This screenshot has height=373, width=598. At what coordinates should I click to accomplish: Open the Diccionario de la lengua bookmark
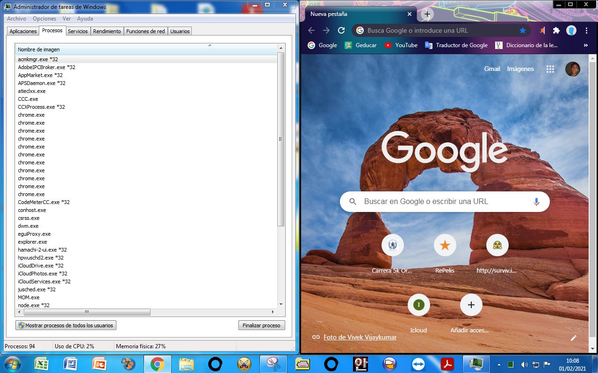coord(526,45)
